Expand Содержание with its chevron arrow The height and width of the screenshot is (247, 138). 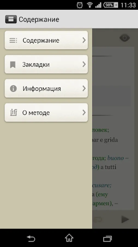coord(84,40)
